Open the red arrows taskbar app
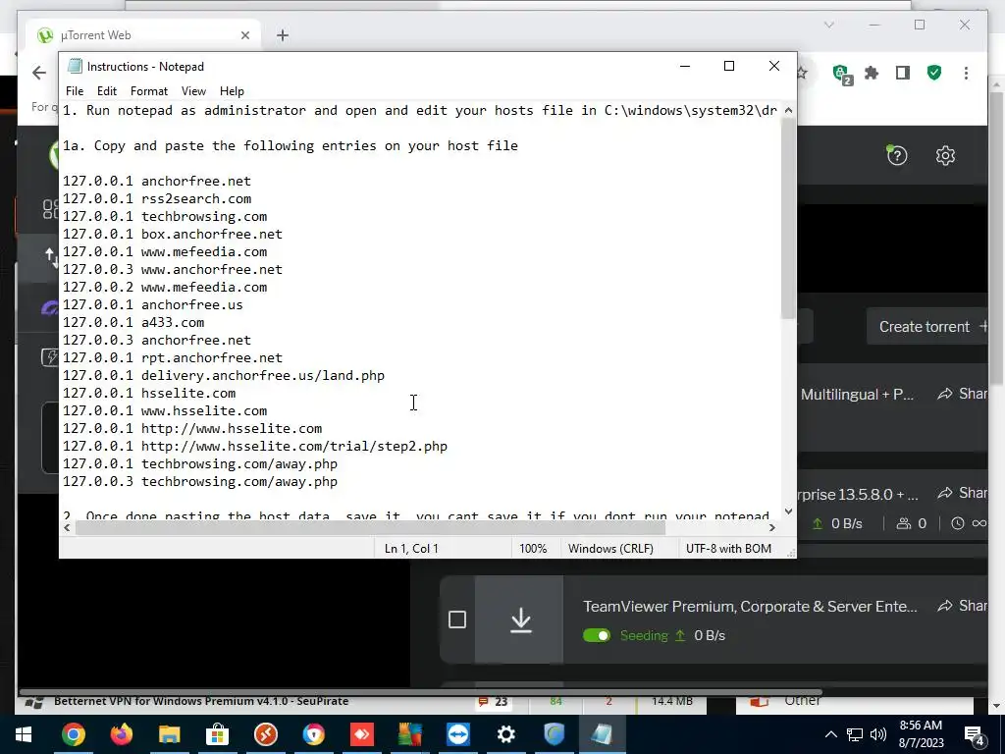Viewport: 1005px width, 754px height. [x=361, y=734]
